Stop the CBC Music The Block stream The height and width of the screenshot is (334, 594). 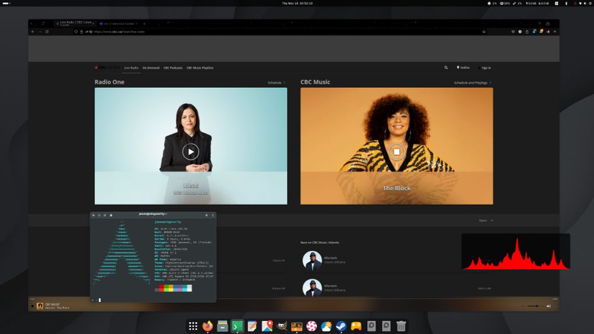tap(396, 152)
